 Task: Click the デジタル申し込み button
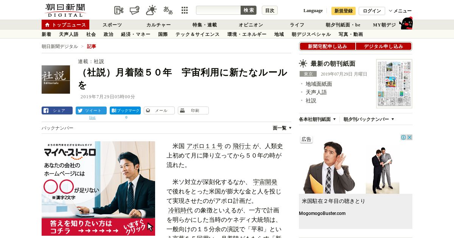click(x=384, y=46)
